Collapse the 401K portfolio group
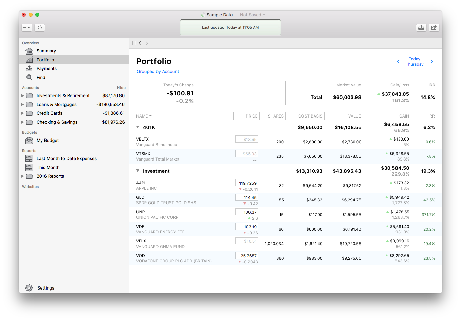The width and height of the screenshot is (461, 320). 138,127
